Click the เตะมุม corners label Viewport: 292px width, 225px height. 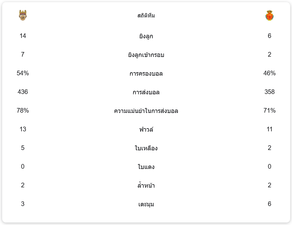[x=146, y=204]
